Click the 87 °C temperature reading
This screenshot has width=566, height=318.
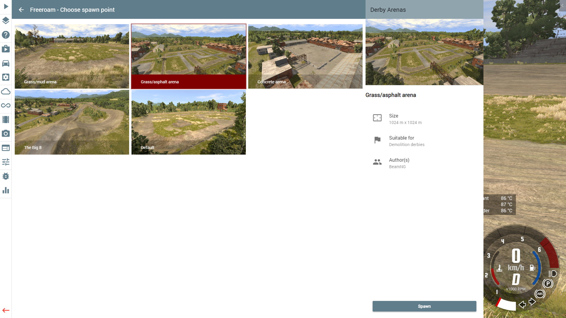(x=506, y=204)
